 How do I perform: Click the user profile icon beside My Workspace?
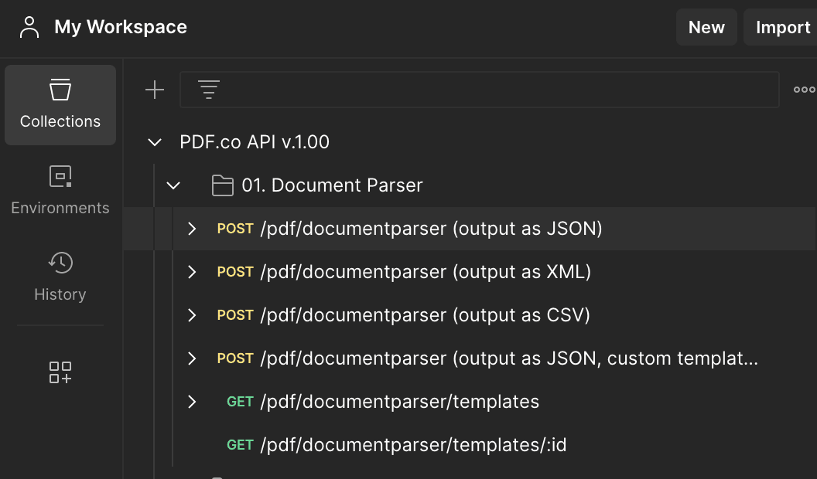pos(29,27)
